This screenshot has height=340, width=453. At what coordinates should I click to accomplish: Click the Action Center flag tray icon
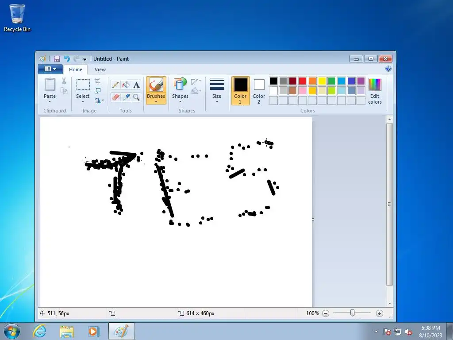(x=387, y=332)
